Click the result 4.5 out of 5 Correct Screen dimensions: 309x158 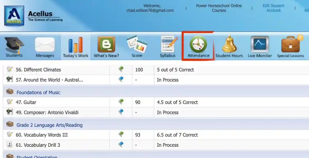tap(177, 102)
